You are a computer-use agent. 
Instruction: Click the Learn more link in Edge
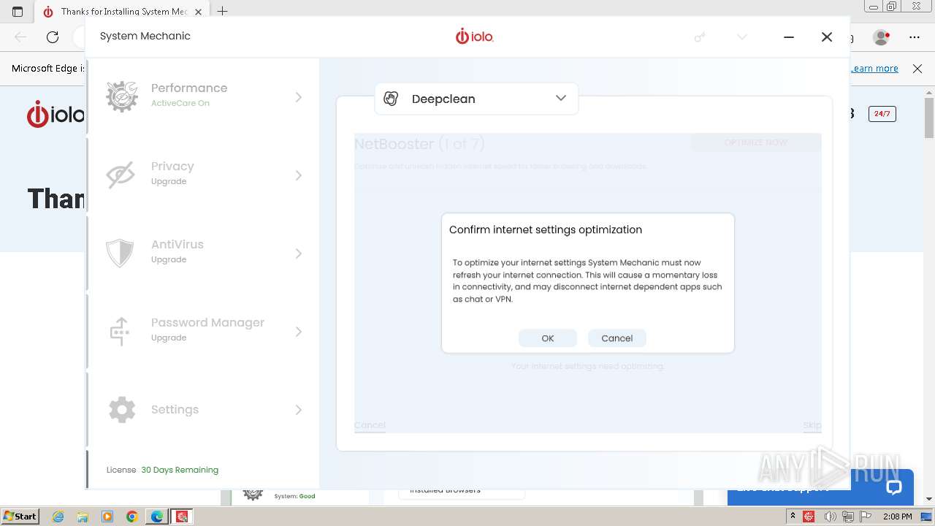[x=874, y=68]
